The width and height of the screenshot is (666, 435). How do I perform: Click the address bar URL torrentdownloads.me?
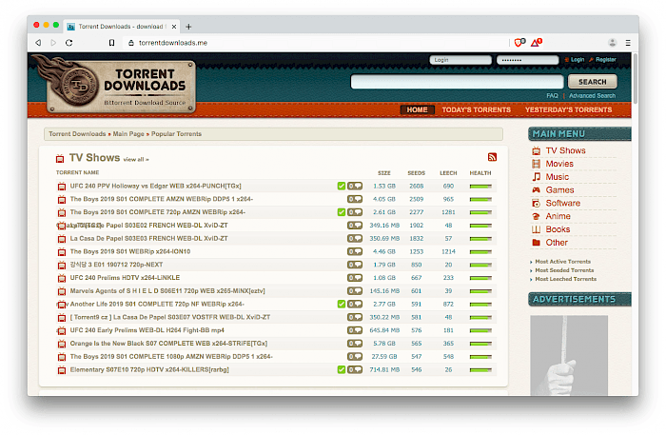pos(173,43)
